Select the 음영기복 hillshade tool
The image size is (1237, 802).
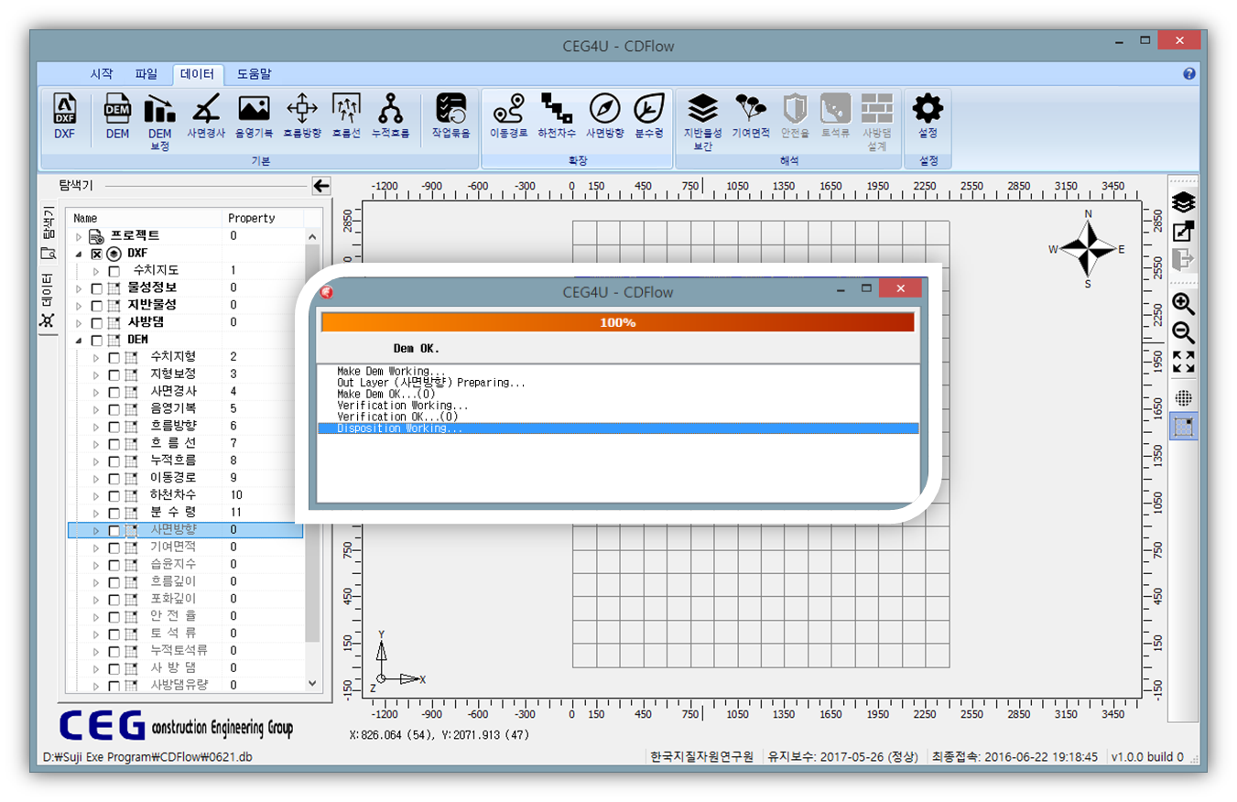[x=254, y=116]
